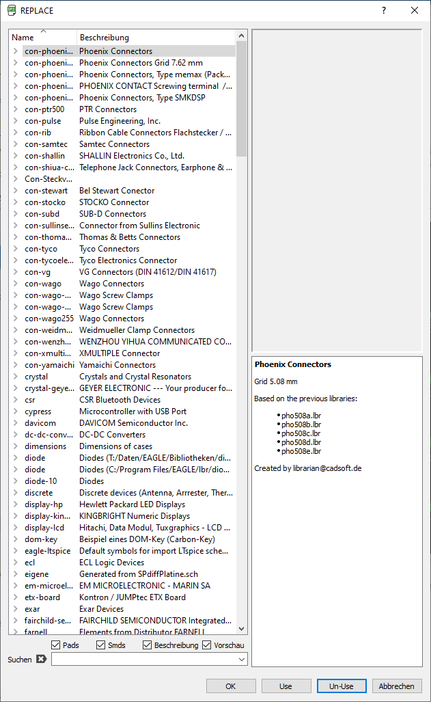
Task: Expand the con-pulse library
Action: [15, 121]
